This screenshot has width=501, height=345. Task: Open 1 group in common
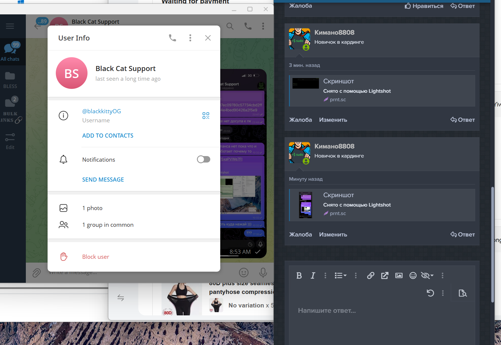point(107,225)
